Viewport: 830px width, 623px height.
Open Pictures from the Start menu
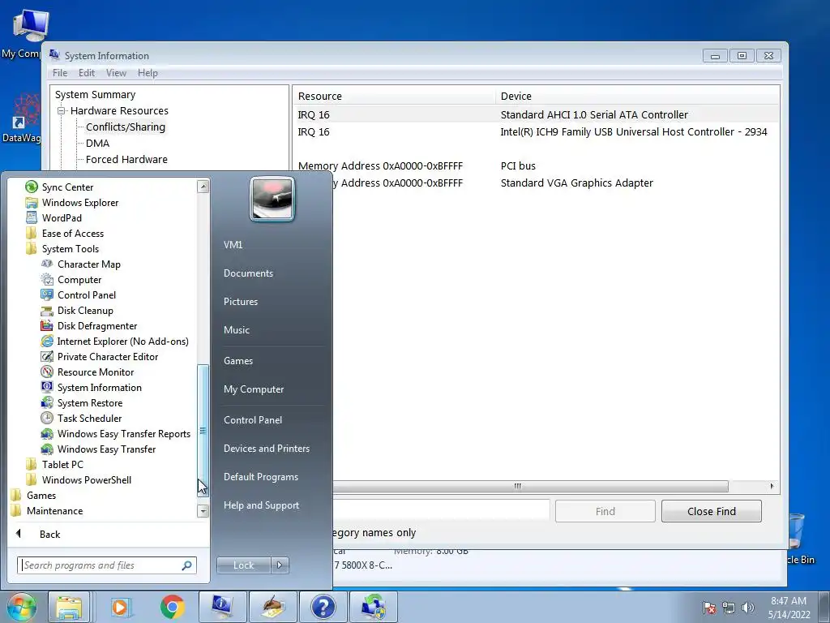[241, 302]
